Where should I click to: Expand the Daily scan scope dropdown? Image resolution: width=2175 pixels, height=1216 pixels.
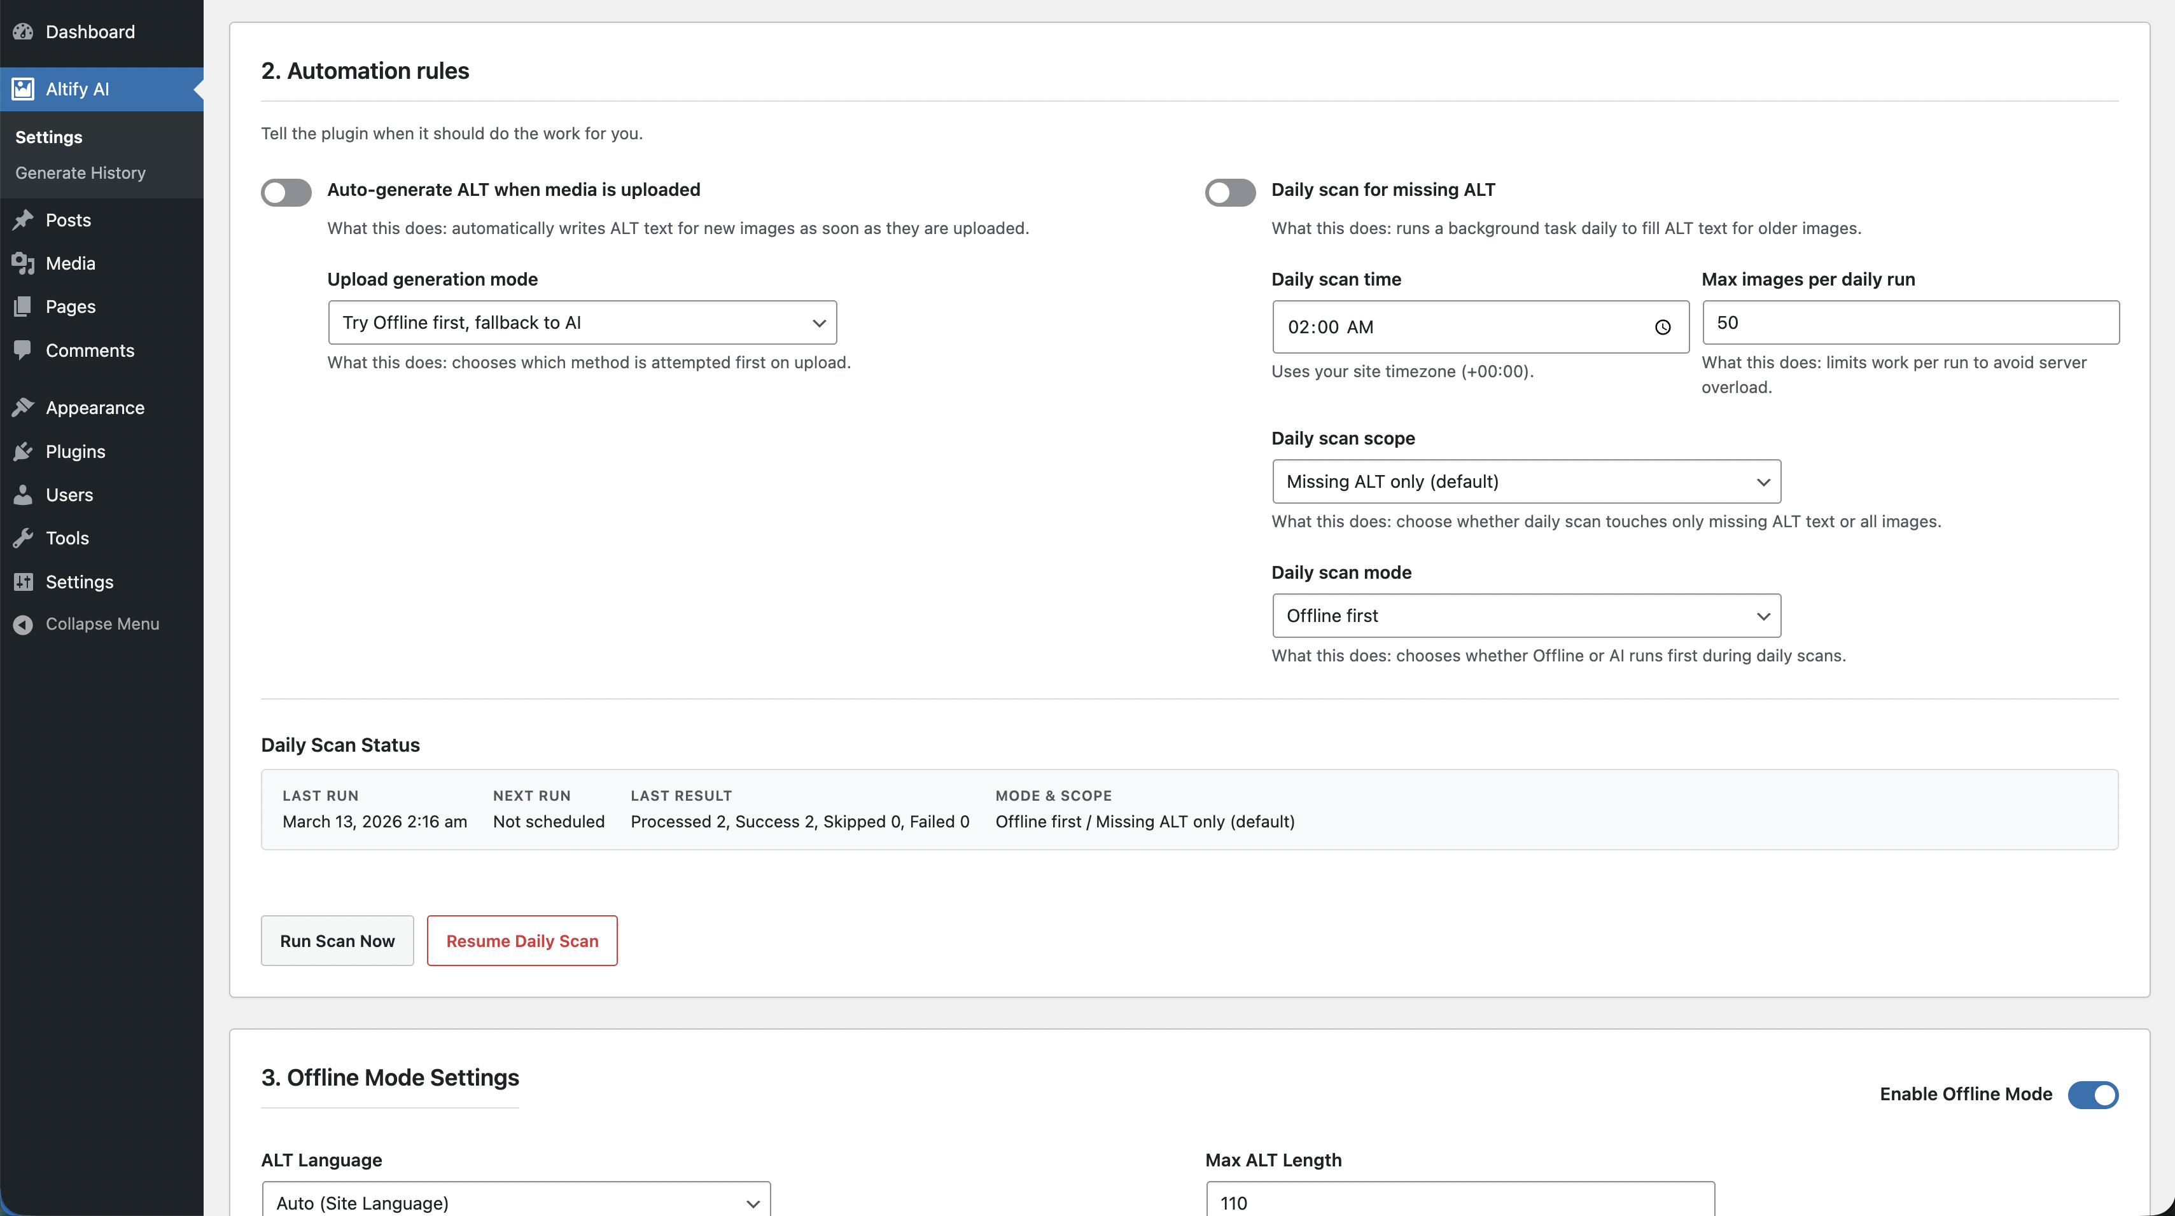click(x=1526, y=482)
